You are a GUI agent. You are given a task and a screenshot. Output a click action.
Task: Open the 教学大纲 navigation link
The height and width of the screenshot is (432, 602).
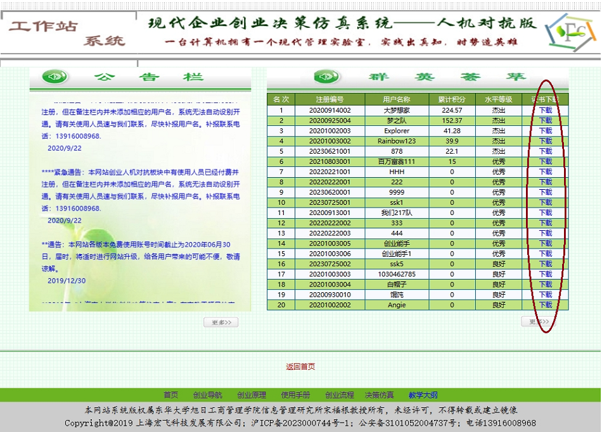click(x=423, y=395)
